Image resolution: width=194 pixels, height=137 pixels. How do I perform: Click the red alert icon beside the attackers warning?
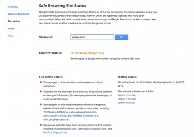pos(41,92)
